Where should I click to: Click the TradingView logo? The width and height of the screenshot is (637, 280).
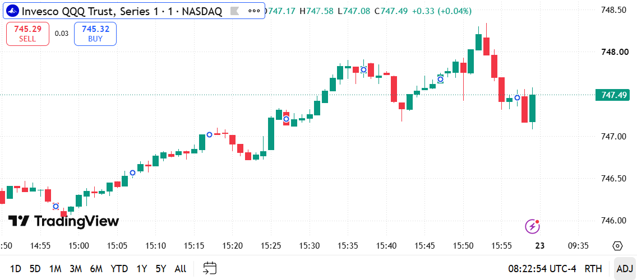(x=63, y=221)
